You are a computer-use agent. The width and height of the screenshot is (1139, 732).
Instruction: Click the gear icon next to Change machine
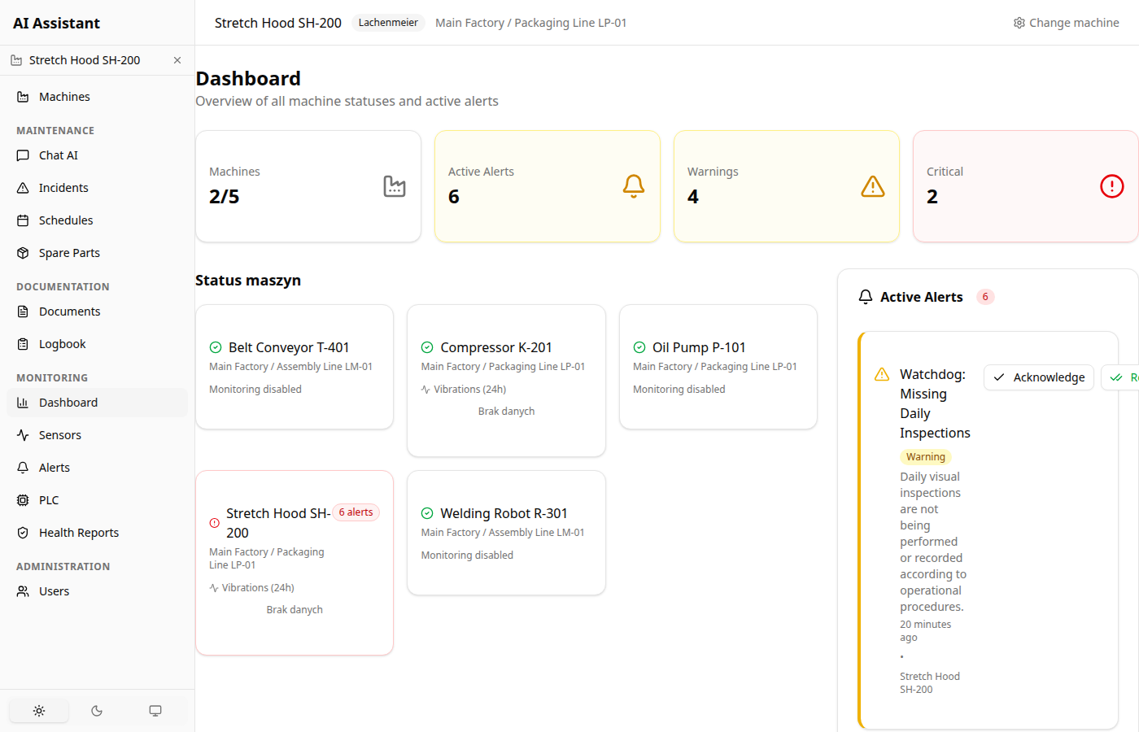pos(1019,23)
